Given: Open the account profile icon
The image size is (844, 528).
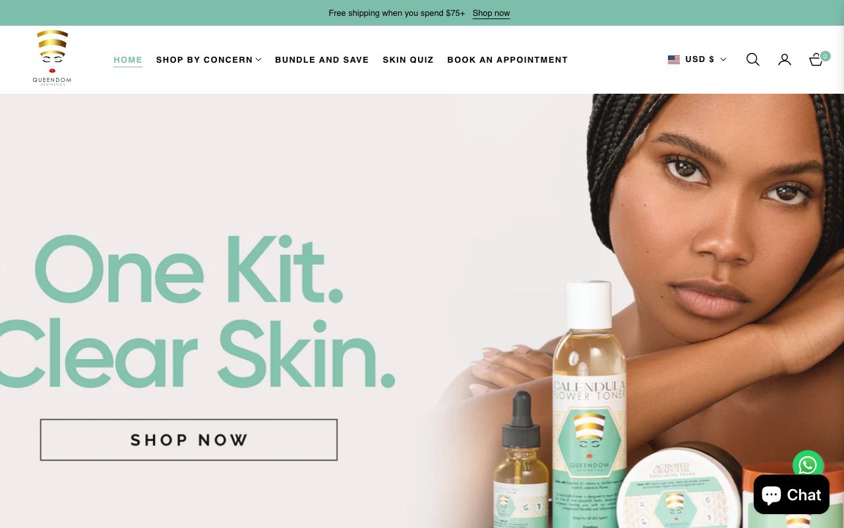Looking at the screenshot, I should pyautogui.click(x=784, y=59).
